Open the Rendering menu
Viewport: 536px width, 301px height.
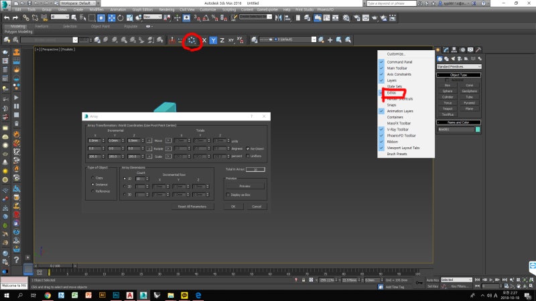tap(166, 9)
